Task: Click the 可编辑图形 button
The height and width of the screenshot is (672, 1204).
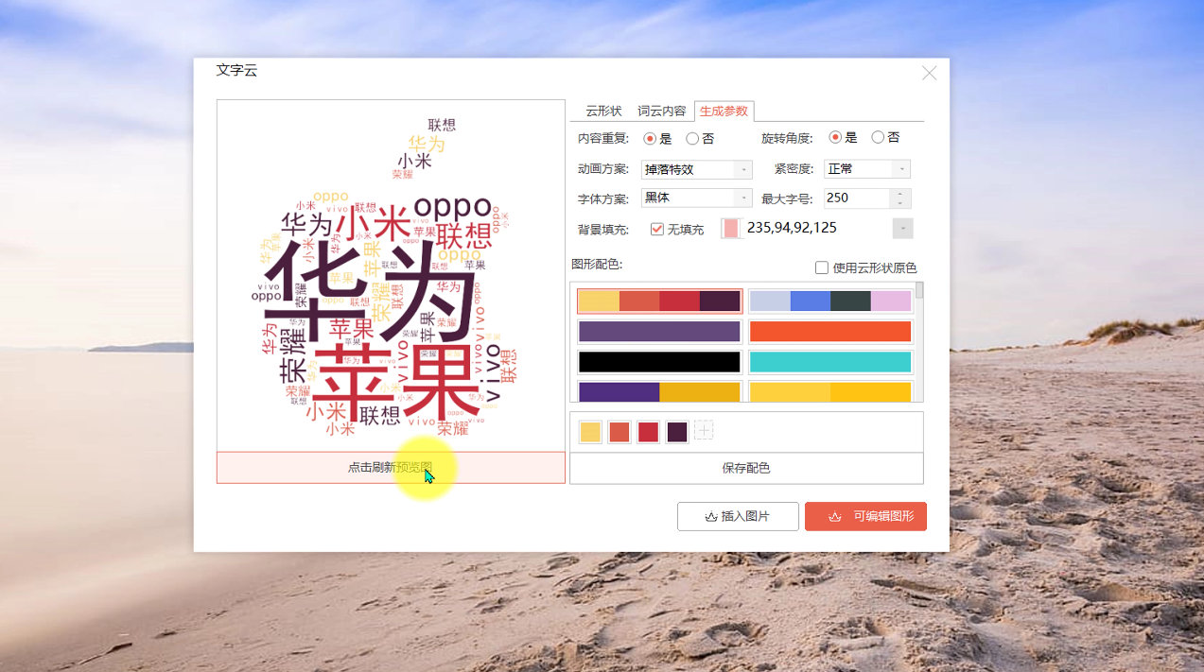Action: pyautogui.click(x=865, y=516)
